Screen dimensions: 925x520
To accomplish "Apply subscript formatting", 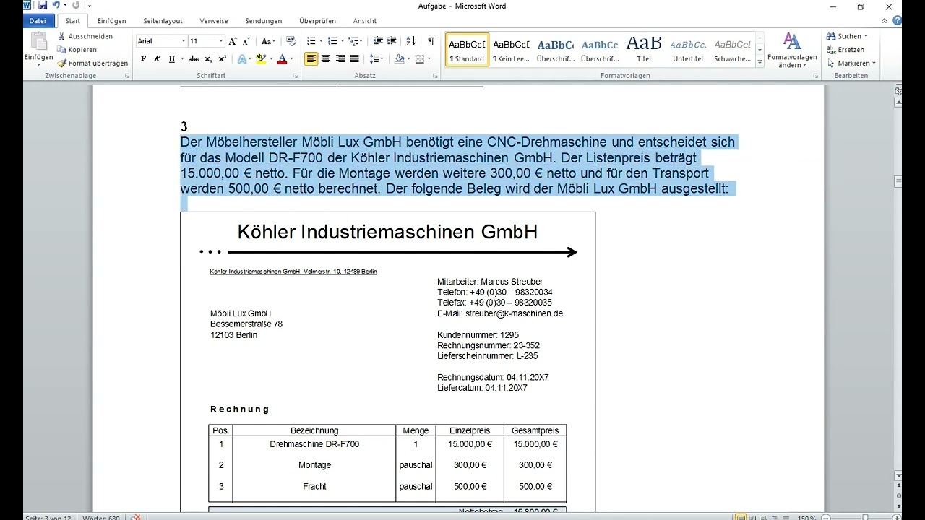I will click(208, 59).
